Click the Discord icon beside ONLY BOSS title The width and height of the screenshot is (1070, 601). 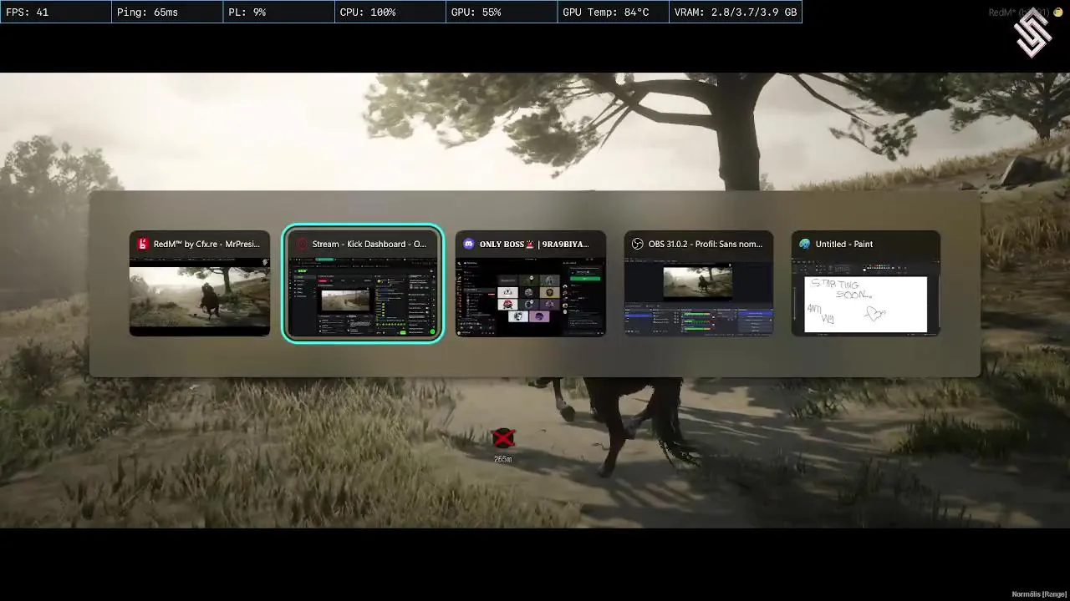tap(469, 245)
